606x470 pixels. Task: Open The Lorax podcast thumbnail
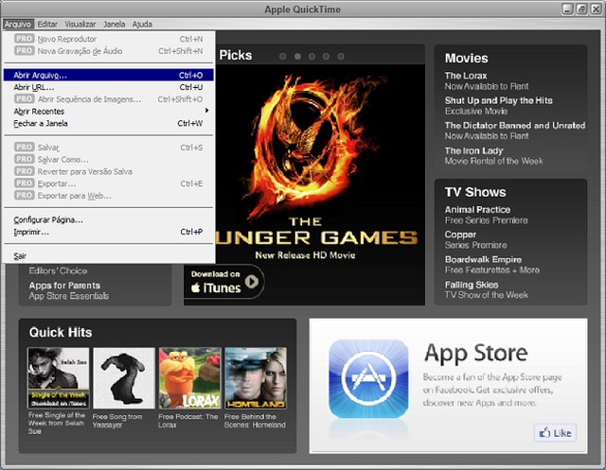[189, 378]
